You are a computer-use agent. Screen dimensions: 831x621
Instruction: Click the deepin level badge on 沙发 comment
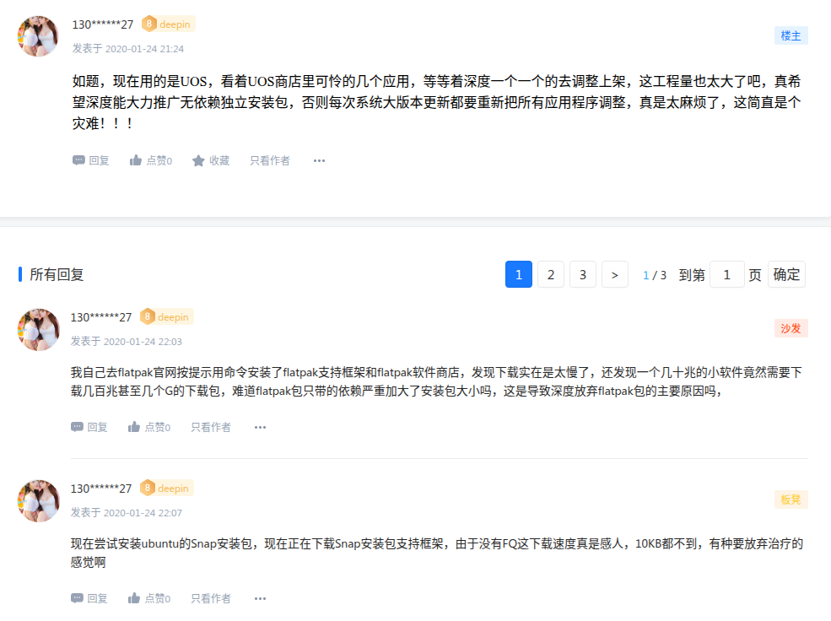[x=167, y=317]
